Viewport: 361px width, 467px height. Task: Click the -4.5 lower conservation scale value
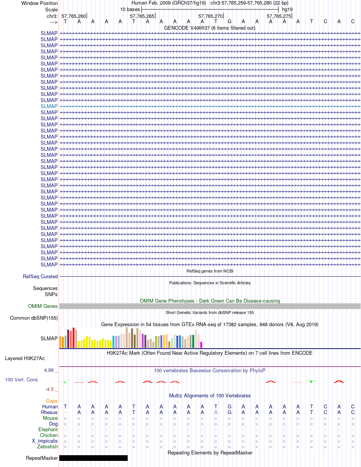(x=52, y=389)
